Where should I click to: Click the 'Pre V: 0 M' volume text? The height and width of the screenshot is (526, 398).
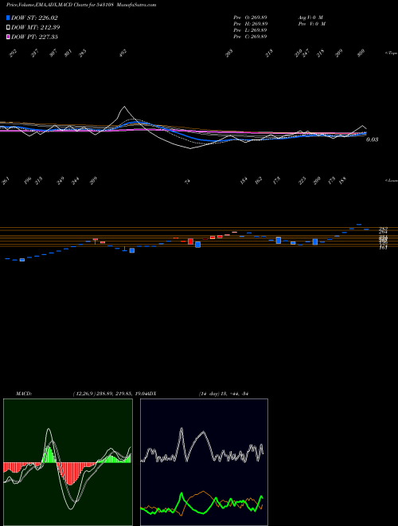[x=312, y=24]
